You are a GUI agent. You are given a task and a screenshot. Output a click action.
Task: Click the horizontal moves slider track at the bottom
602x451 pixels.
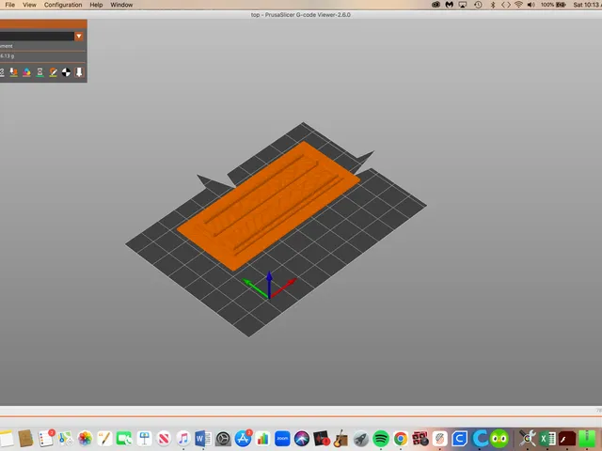tap(301, 416)
